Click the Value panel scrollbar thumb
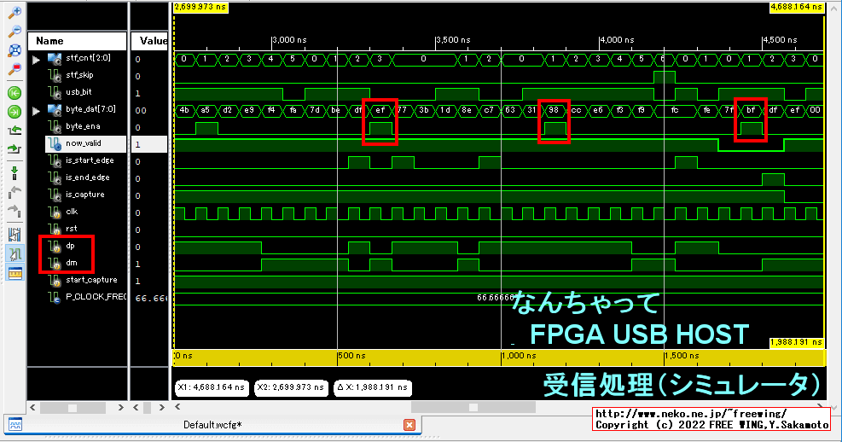842x442 pixels. coord(147,408)
